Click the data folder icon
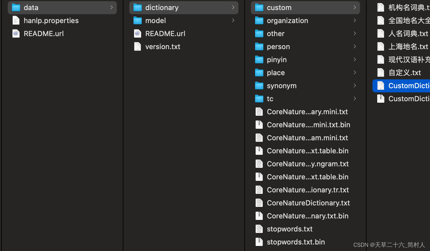Image resolution: width=430 pixels, height=251 pixels. [x=16, y=7]
